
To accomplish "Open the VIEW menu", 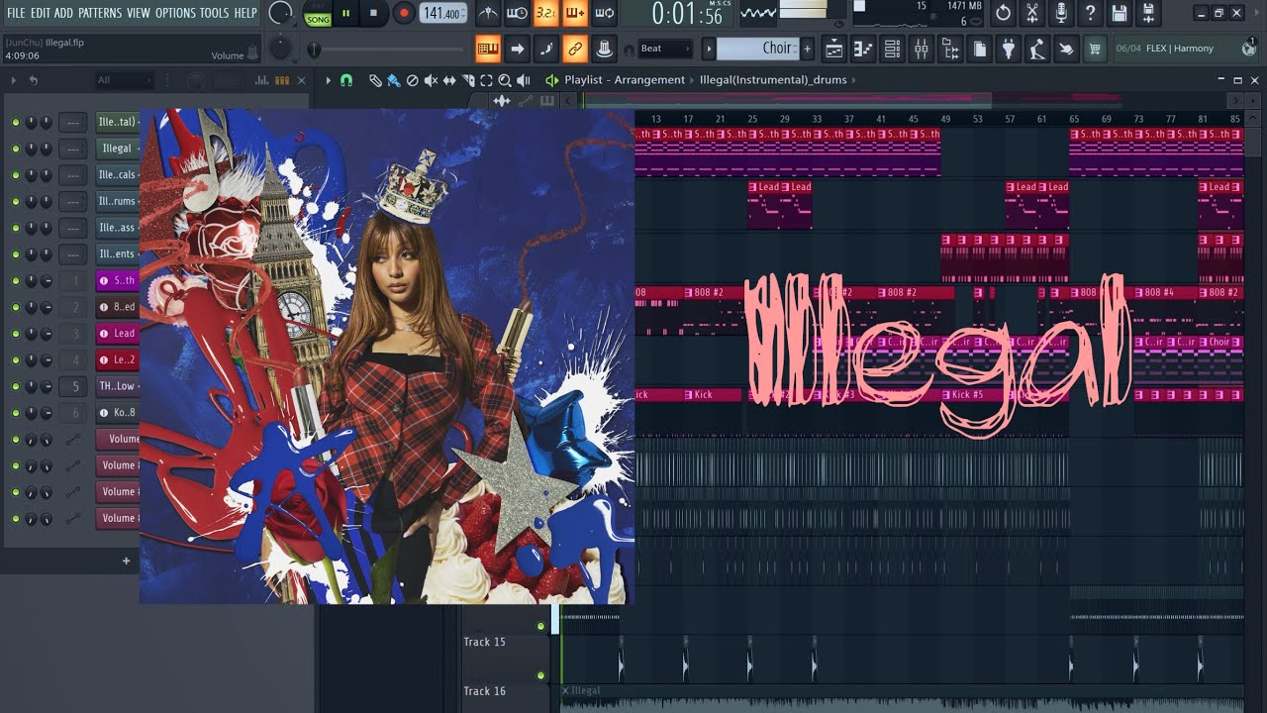I will coord(139,13).
